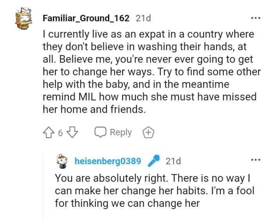The image size is (274, 219).
Task: Give an award using the plus icon
Action: click(x=148, y=133)
